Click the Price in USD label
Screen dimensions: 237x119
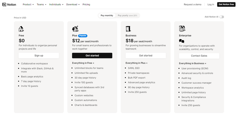(20, 18)
